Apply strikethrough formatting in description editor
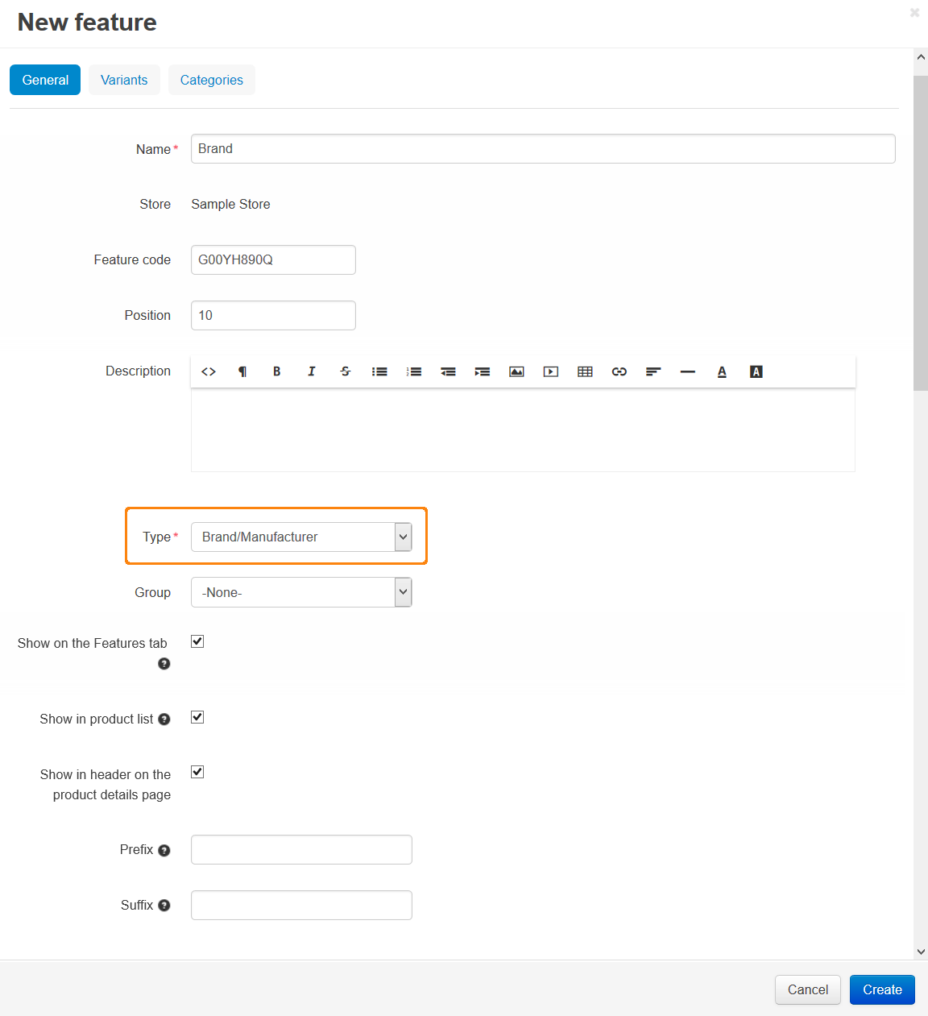This screenshot has height=1016, width=928. click(346, 371)
